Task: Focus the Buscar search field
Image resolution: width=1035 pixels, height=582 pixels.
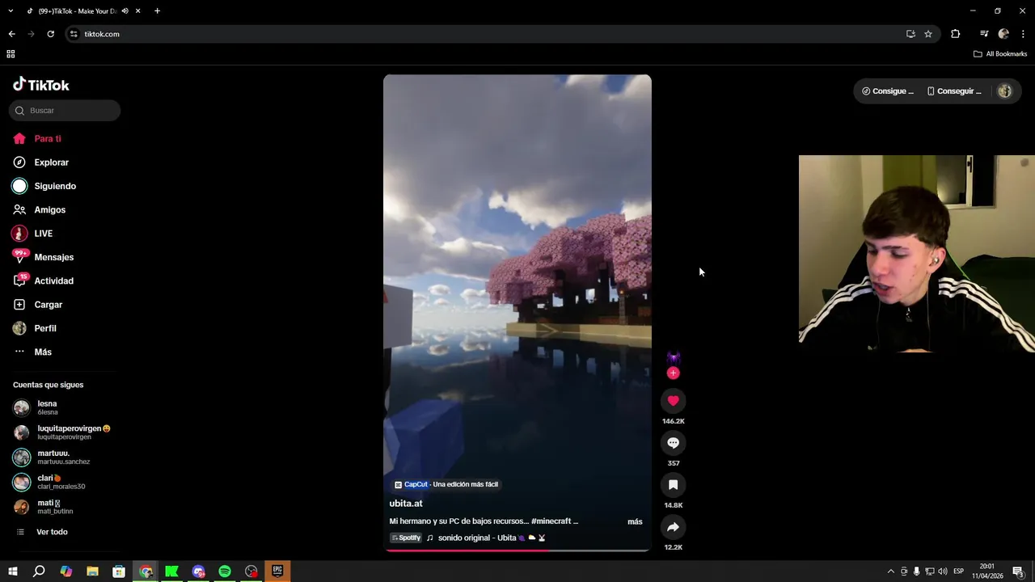Action: 65,111
